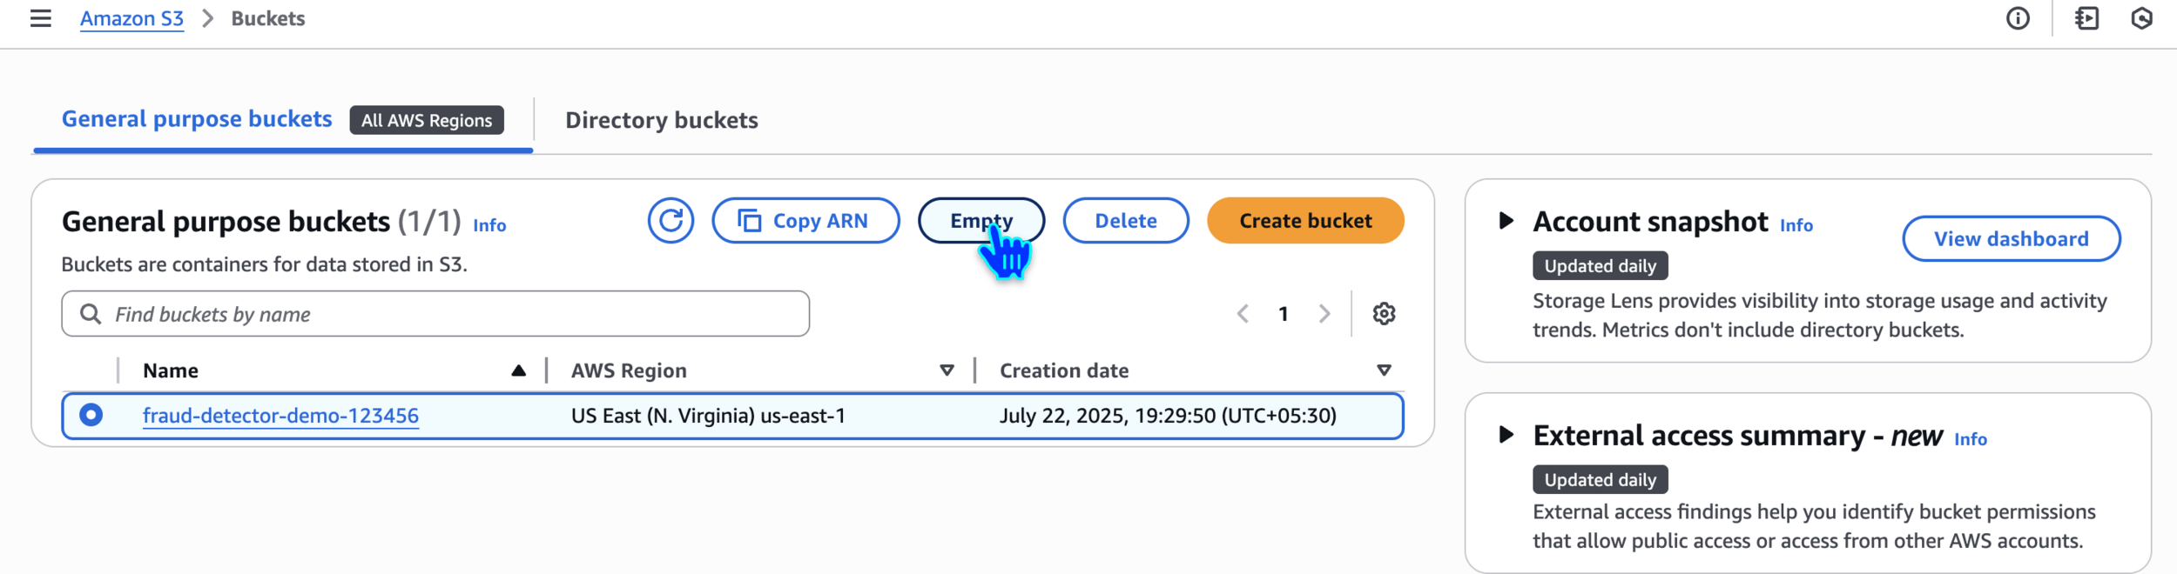Click Updated daily badge under Account snapshot

click(1601, 266)
